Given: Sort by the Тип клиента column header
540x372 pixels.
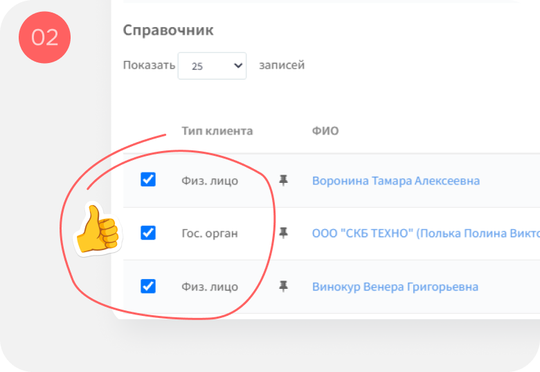Looking at the screenshot, I should pos(217,131).
